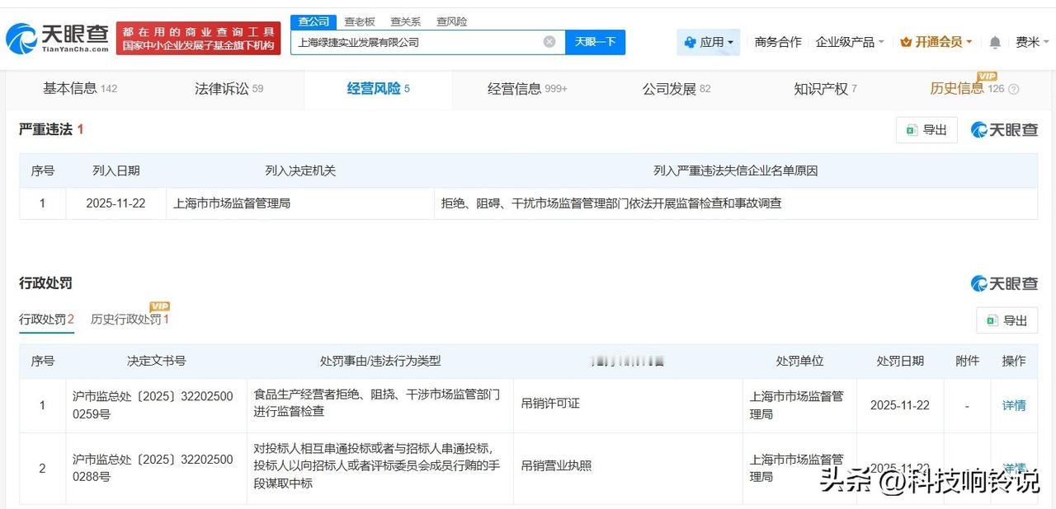The image size is (1056, 509).
Task: Click the 2025-11-22 listing date cell in 严重违法
Action: [115, 203]
